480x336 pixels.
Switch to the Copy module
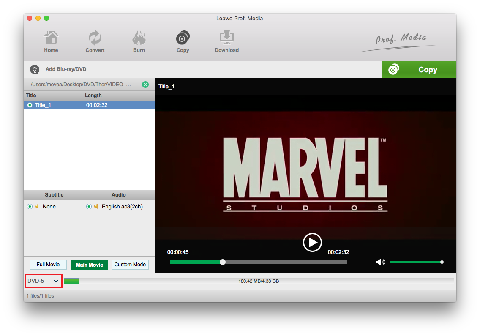click(183, 42)
